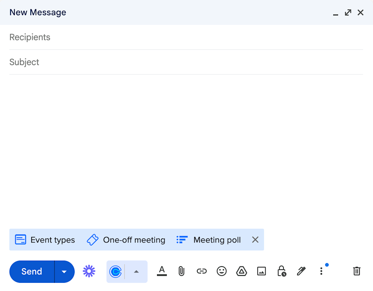373x291 pixels.
Task: Open text formatting options
Action: [161, 271]
